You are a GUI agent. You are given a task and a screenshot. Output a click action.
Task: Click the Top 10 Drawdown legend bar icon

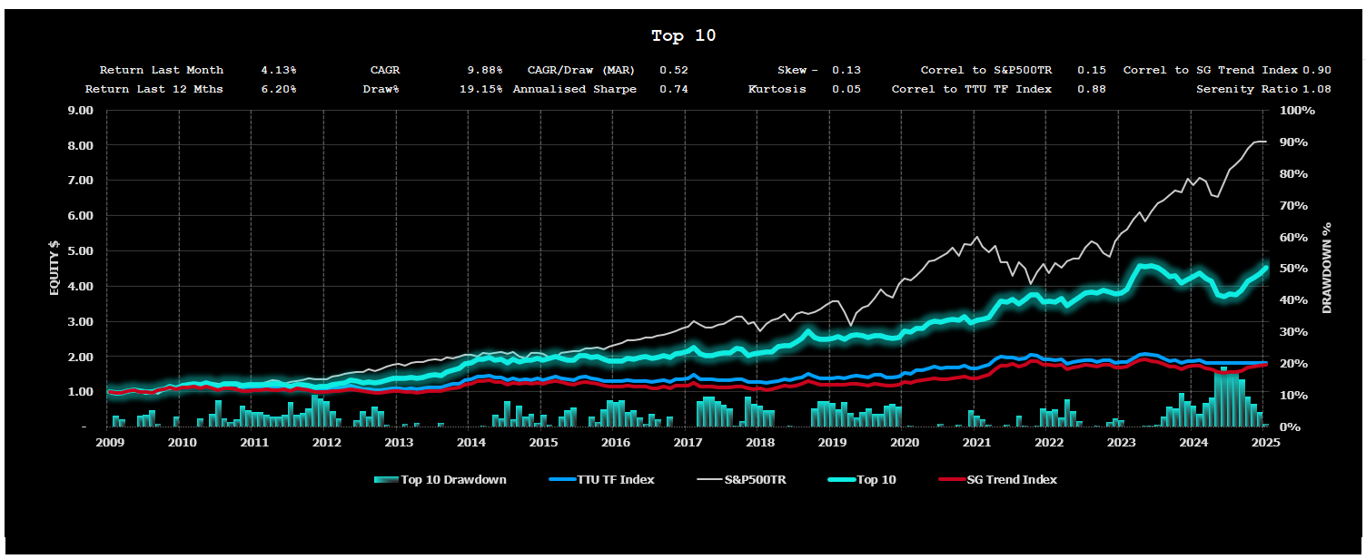coord(385,479)
